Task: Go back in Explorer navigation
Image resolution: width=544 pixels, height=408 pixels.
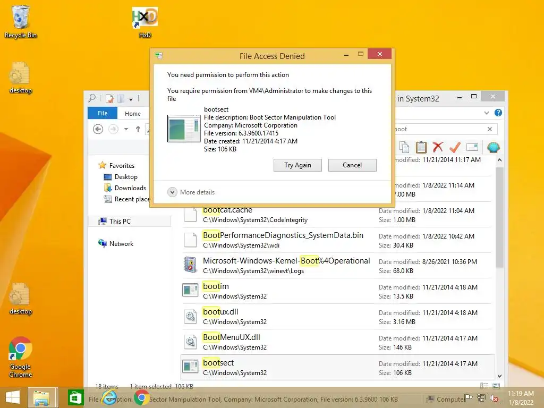Action: click(98, 129)
